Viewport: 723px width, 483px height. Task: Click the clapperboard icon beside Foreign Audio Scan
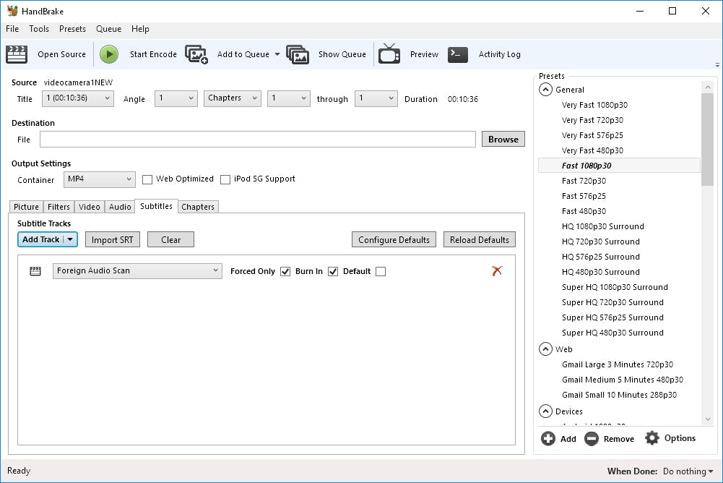(x=35, y=271)
